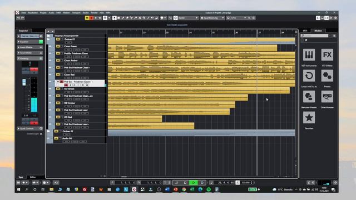
Task: Open the Favorites star tile
Action: point(309,117)
